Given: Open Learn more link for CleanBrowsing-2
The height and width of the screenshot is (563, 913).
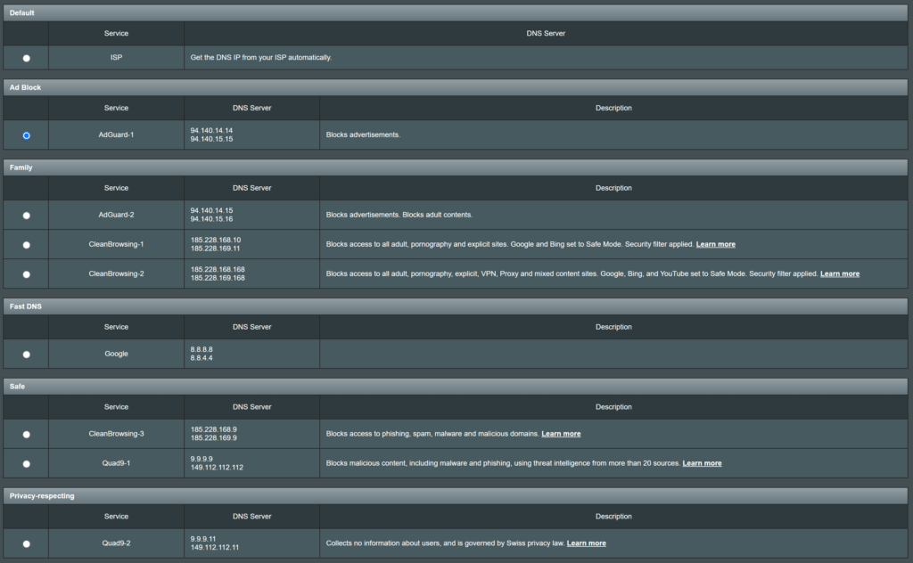Looking at the screenshot, I should (840, 274).
